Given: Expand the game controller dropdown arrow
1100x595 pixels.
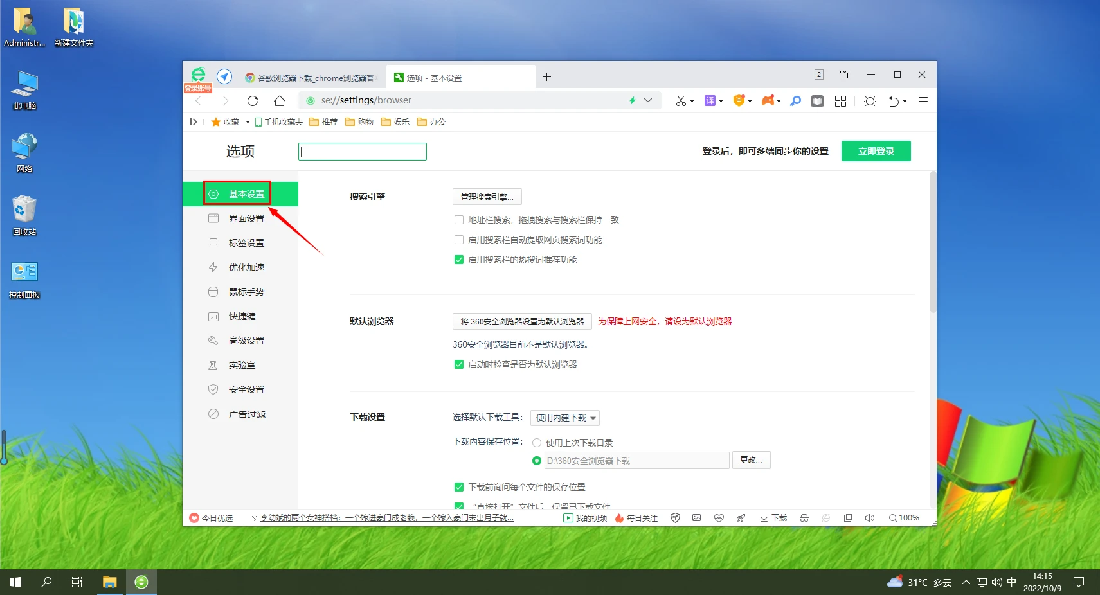Looking at the screenshot, I should pos(779,102).
